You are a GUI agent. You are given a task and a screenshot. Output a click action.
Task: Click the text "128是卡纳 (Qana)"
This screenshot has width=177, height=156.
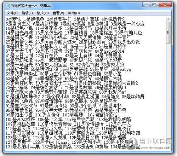pyautogui.click(x=52, y=143)
